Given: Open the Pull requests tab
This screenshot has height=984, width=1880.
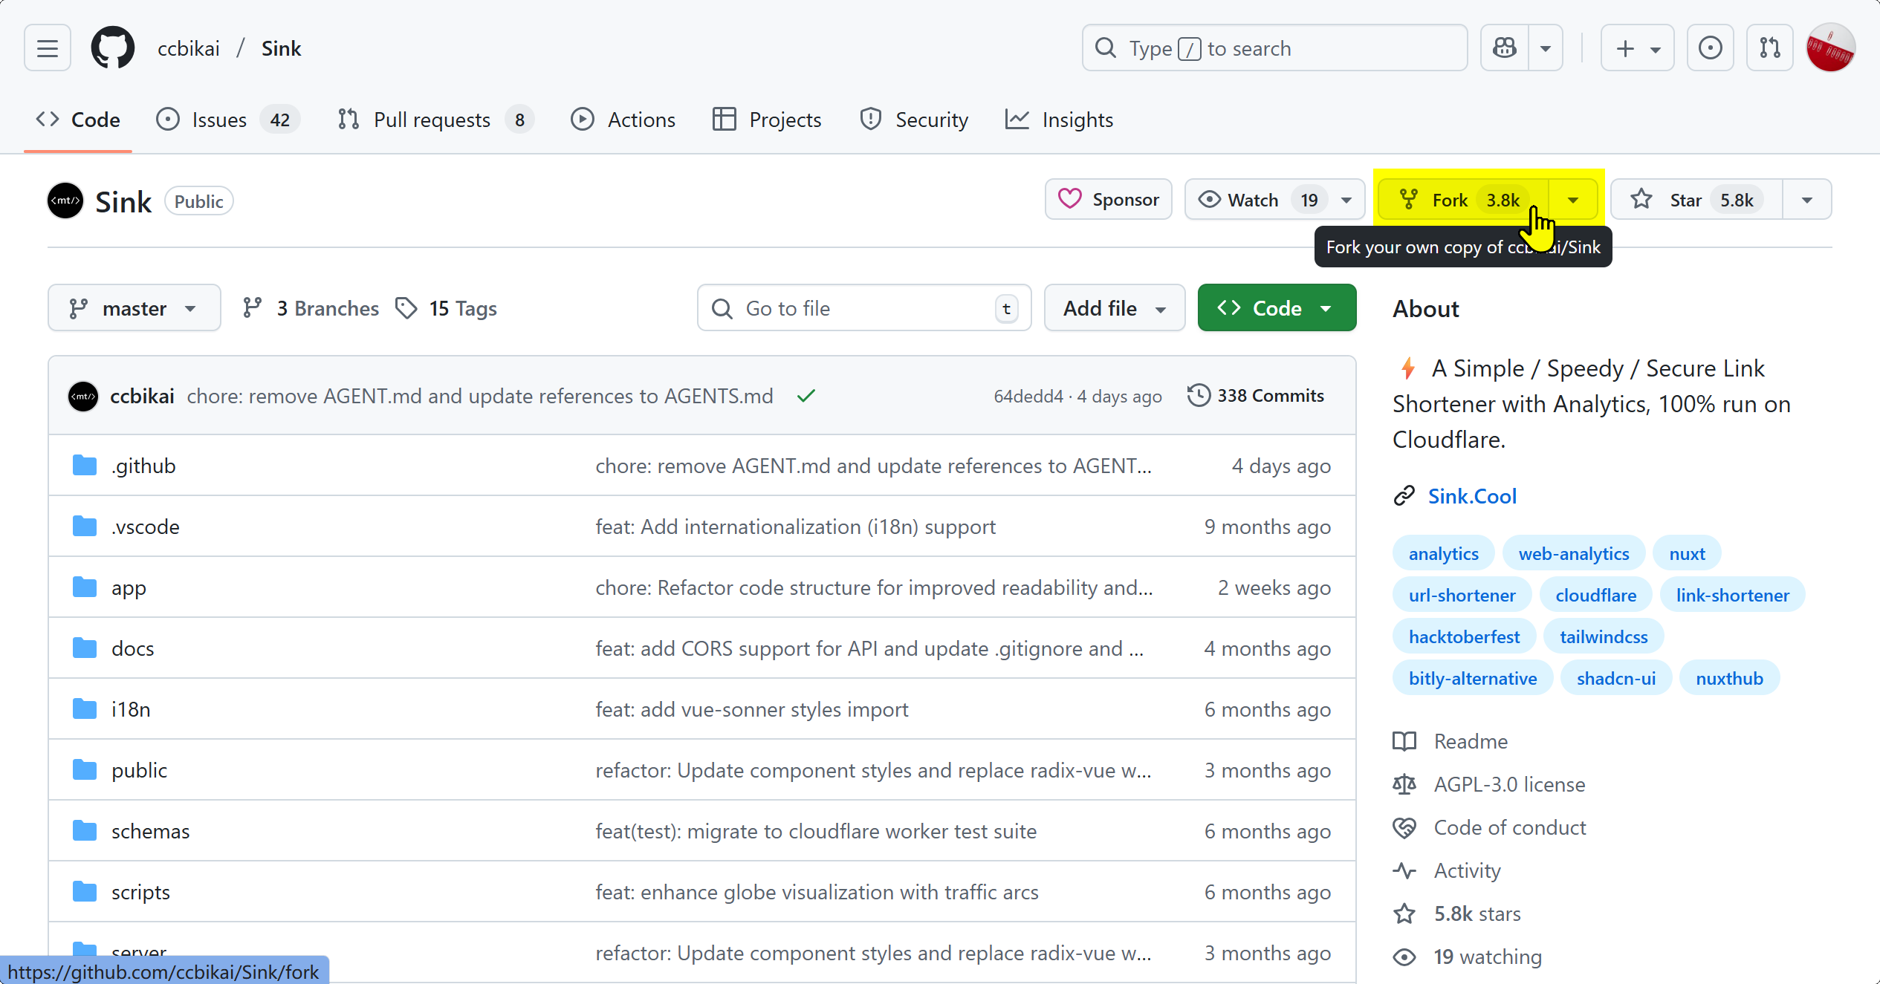Looking at the screenshot, I should (x=432, y=120).
